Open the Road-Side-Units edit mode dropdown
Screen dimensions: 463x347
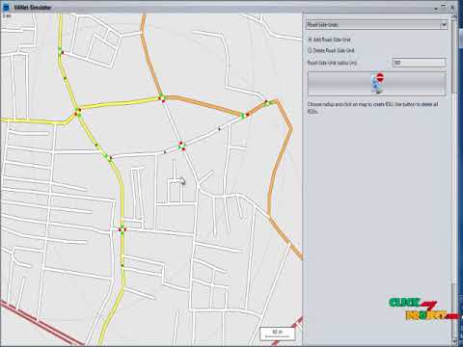[376, 25]
